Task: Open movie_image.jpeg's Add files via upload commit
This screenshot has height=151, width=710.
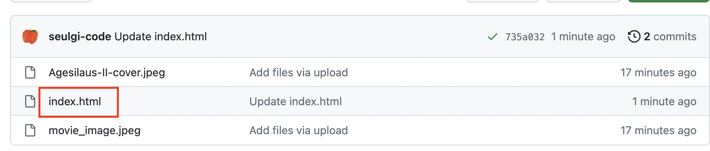Action: (299, 130)
